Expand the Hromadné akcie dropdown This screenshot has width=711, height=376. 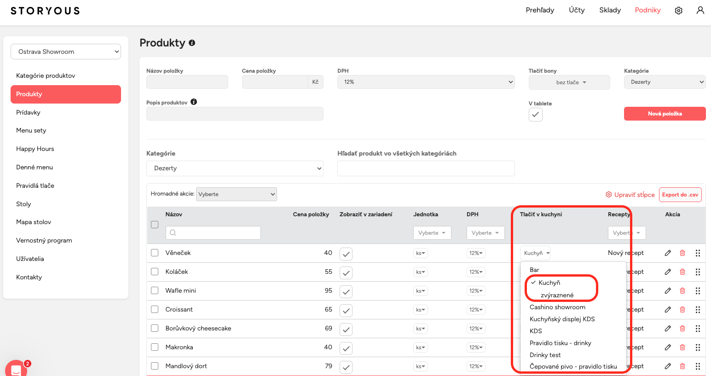pos(237,194)
